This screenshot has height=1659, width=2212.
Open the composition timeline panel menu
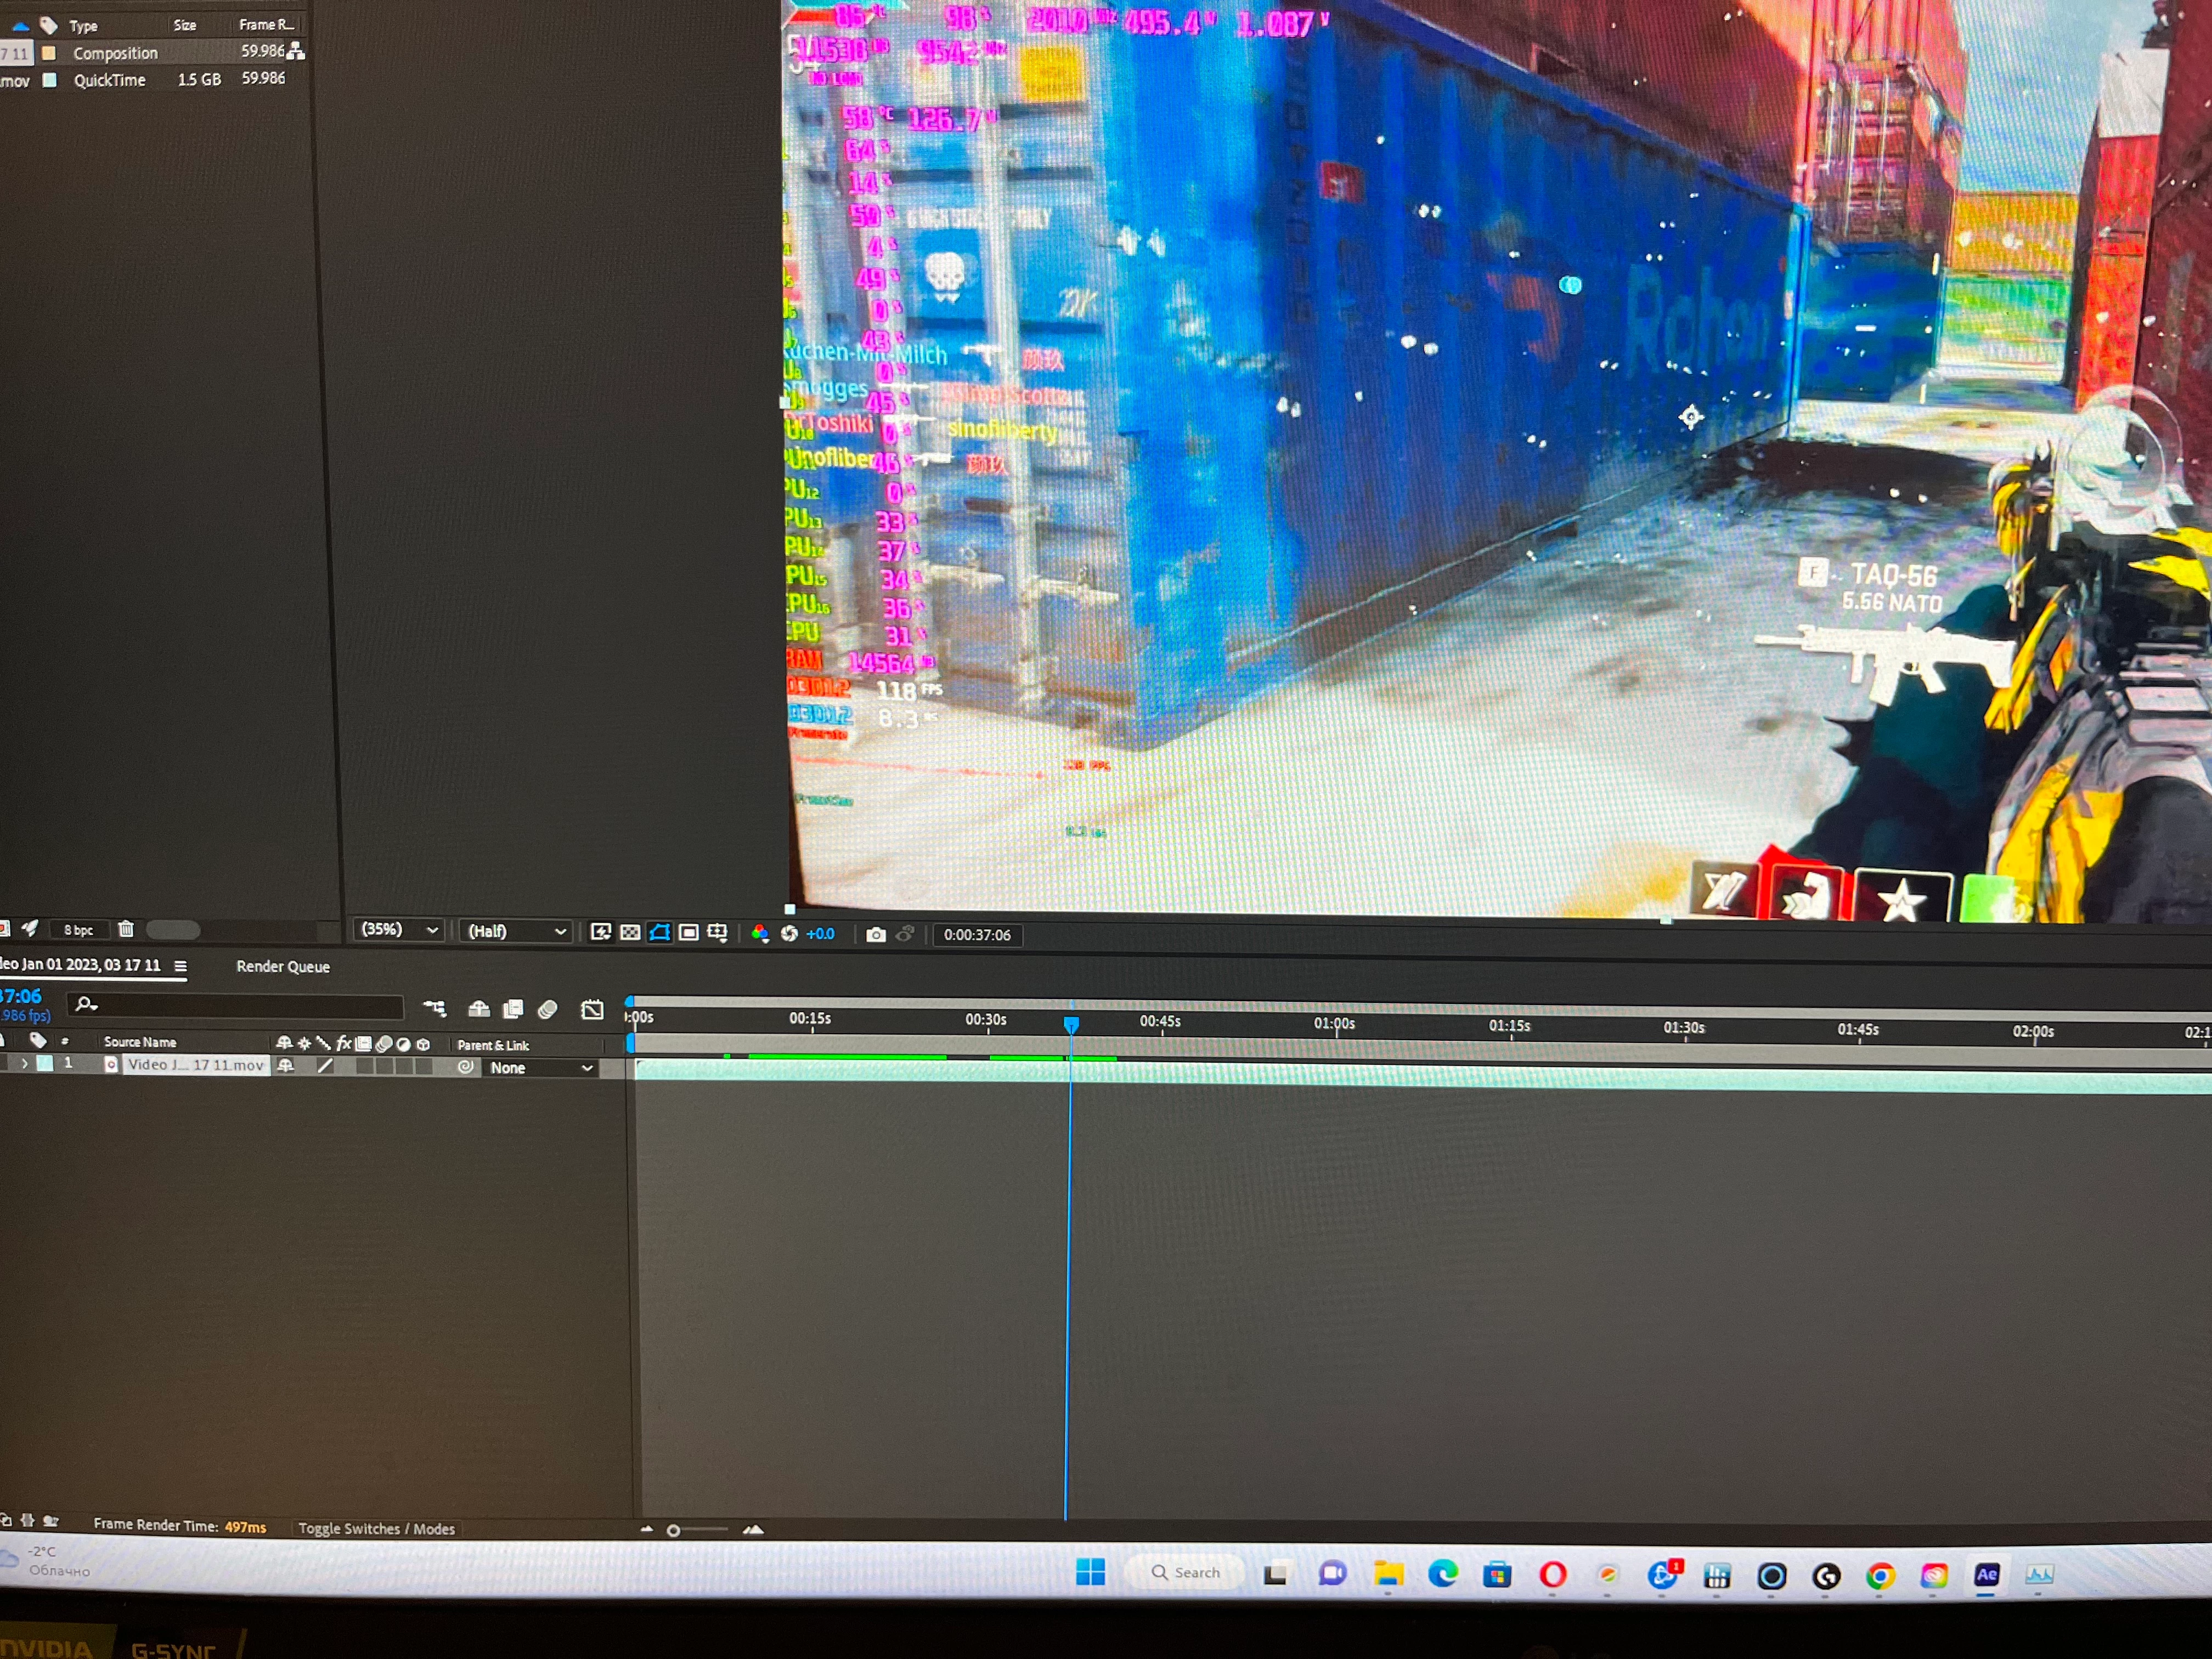[x=181, y=966]
